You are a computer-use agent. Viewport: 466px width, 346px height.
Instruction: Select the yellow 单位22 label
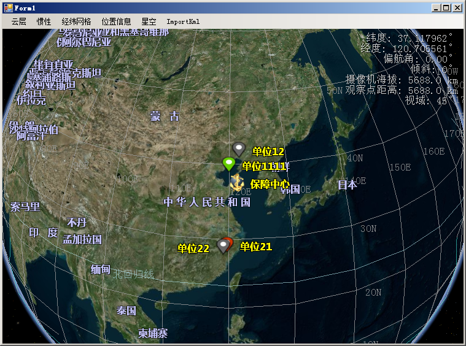193,248
